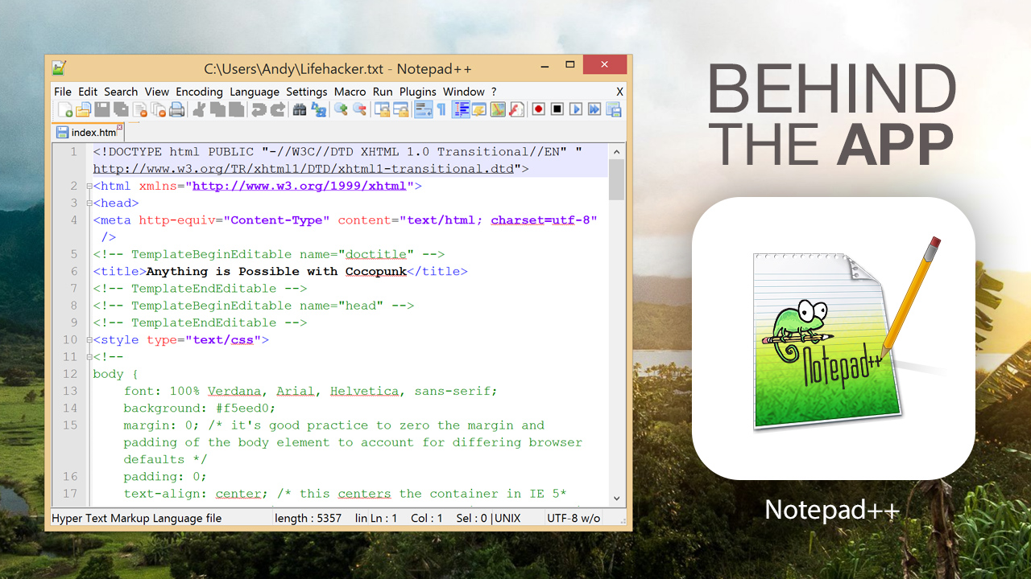Click the Save All toolbar icon
The height and width of the screenshot is (579, 1031).
click(121, 109)
